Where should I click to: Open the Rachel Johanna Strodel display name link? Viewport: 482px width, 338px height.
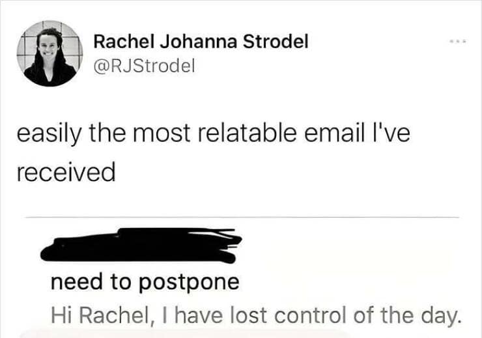coord(201,42)
